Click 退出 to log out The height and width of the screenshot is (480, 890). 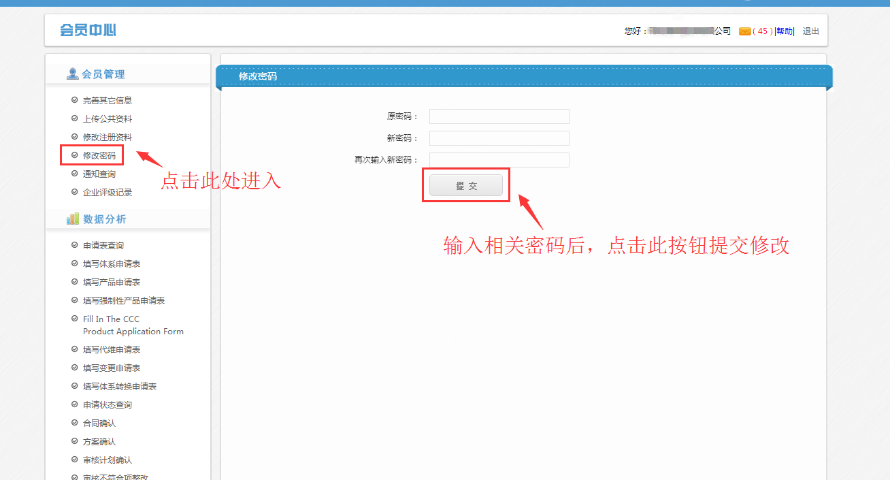coord(810,31)
